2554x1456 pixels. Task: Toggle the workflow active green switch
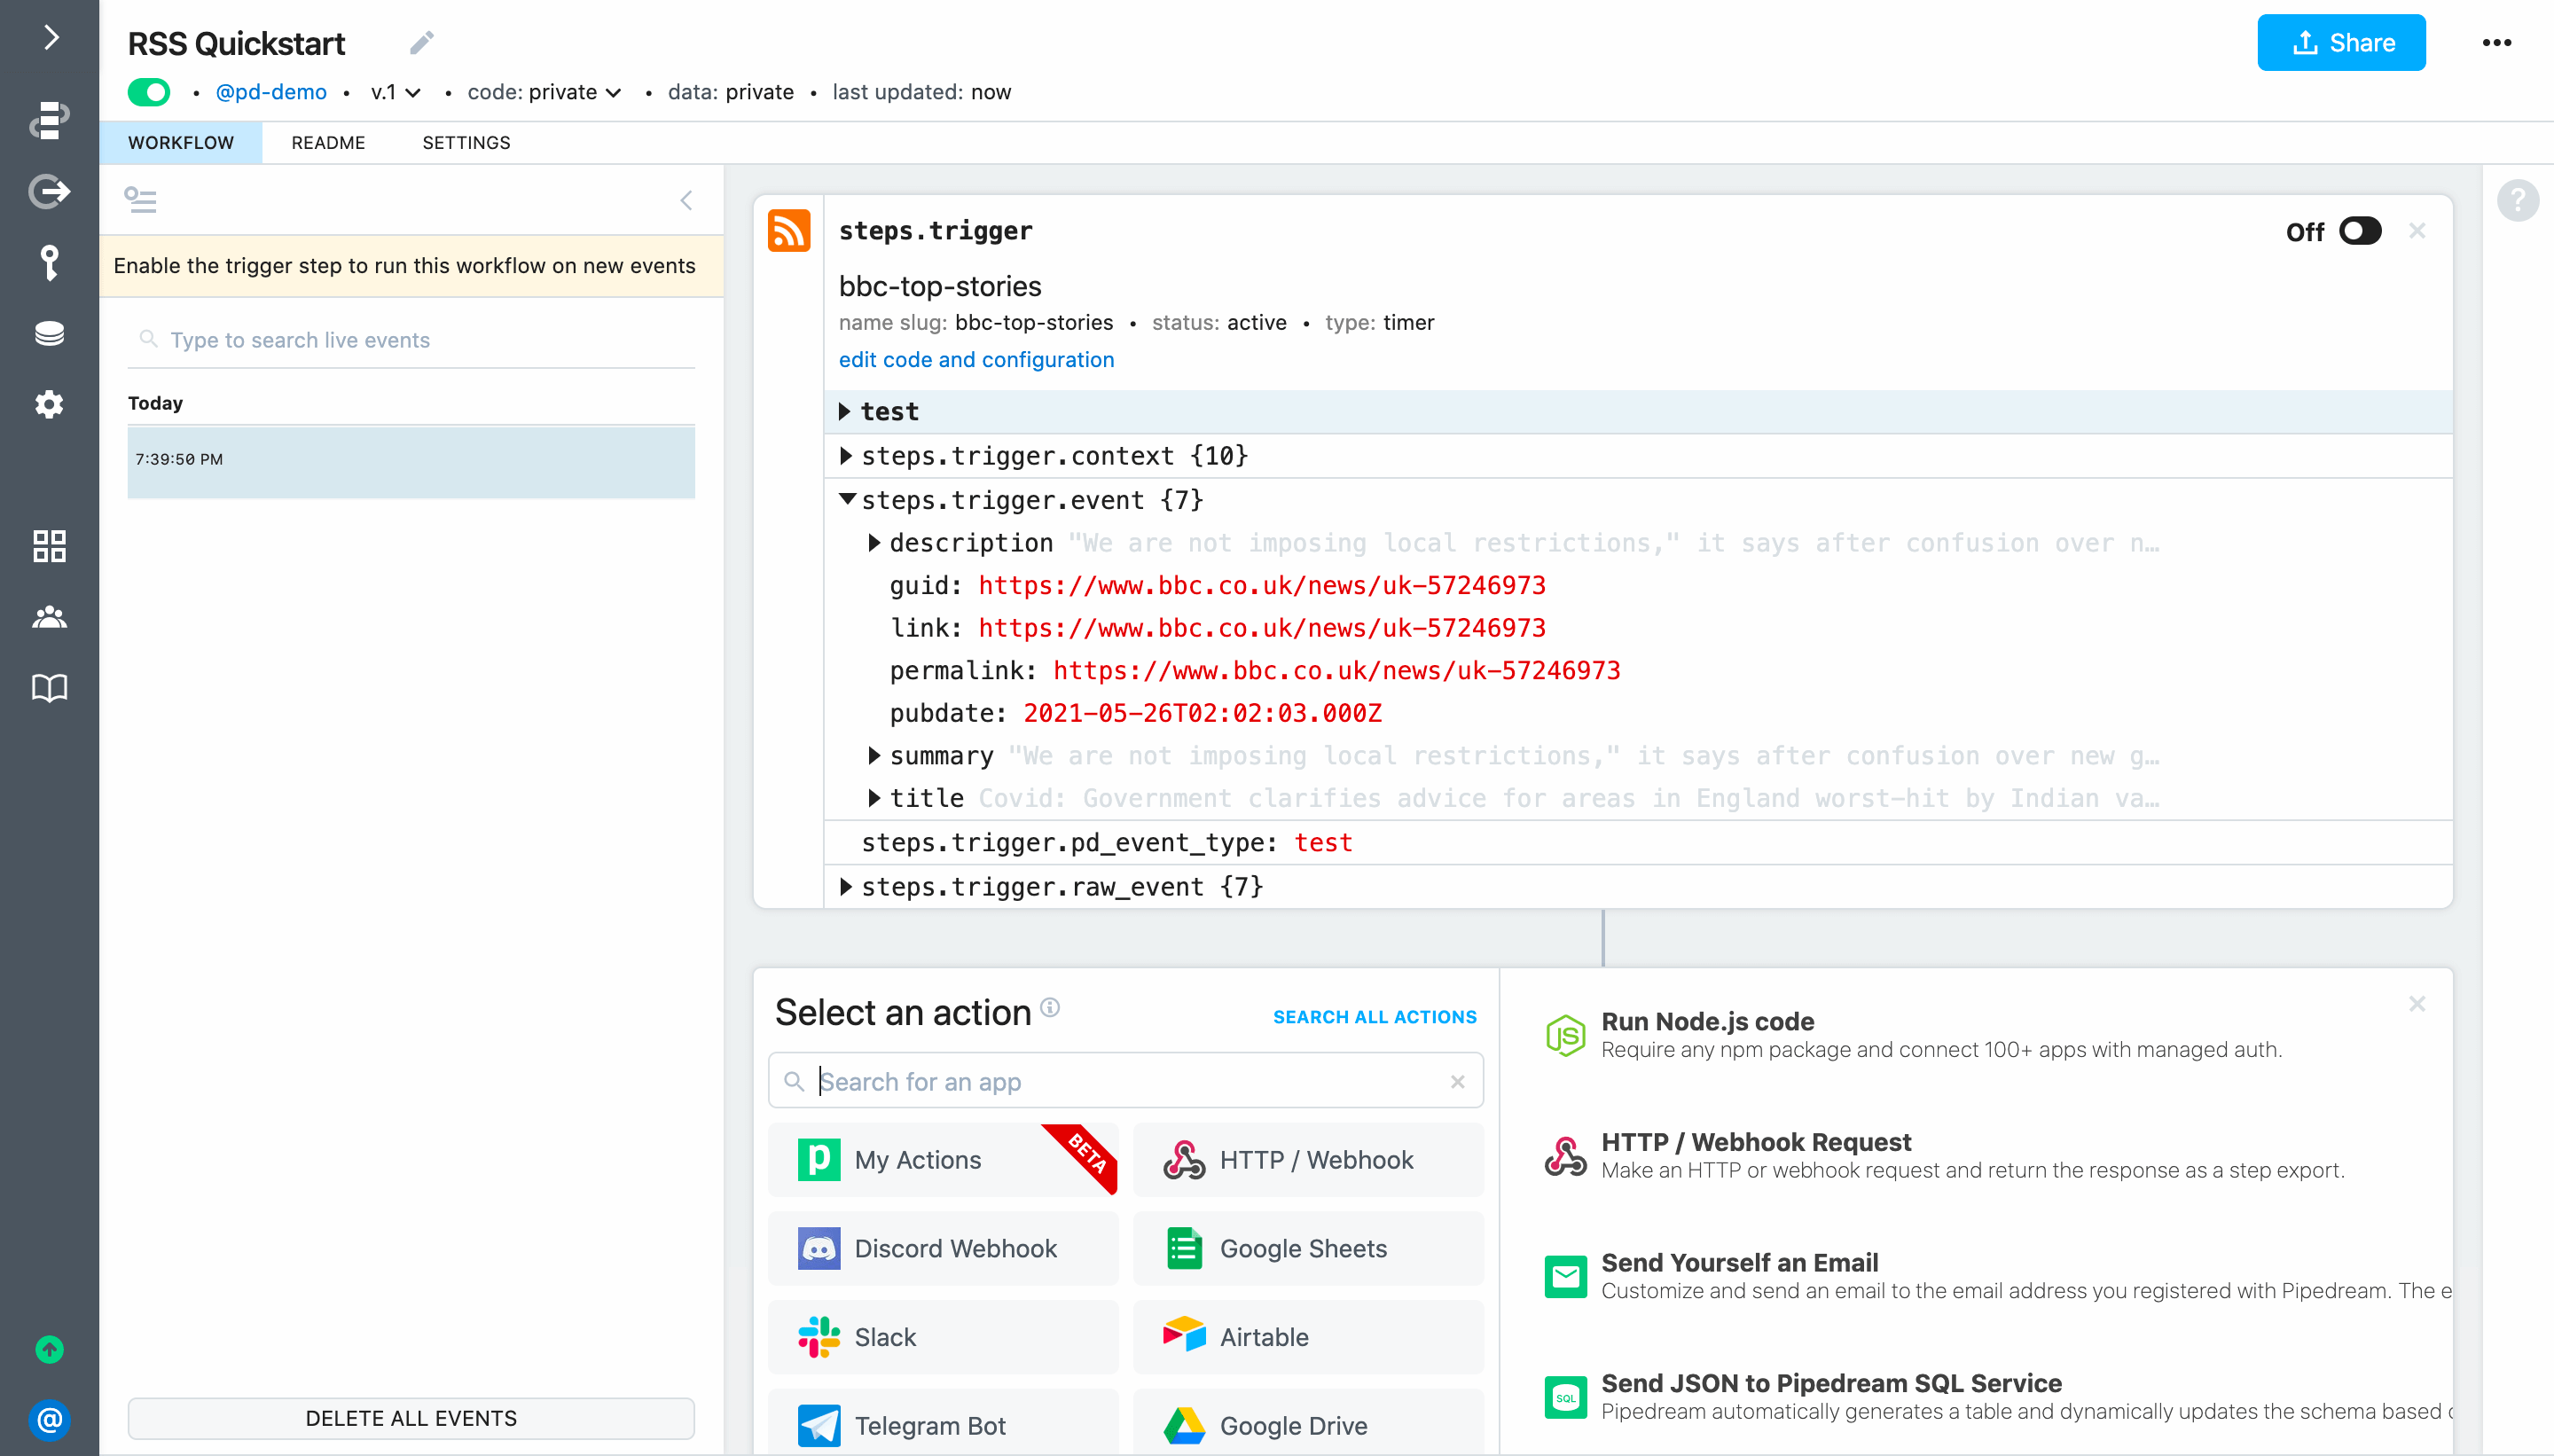[x=149, y=92]
